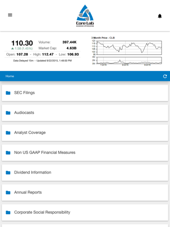Viewport: 170px width, 227px height.
Task: Tap the notifications bell icon
Action: coord(160,16)
